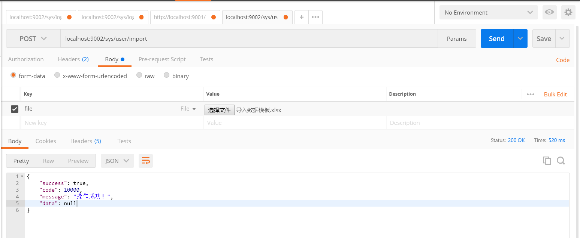580x238 pixels.
Task: Switch to Authorization request tab
Action: (26, 59)
